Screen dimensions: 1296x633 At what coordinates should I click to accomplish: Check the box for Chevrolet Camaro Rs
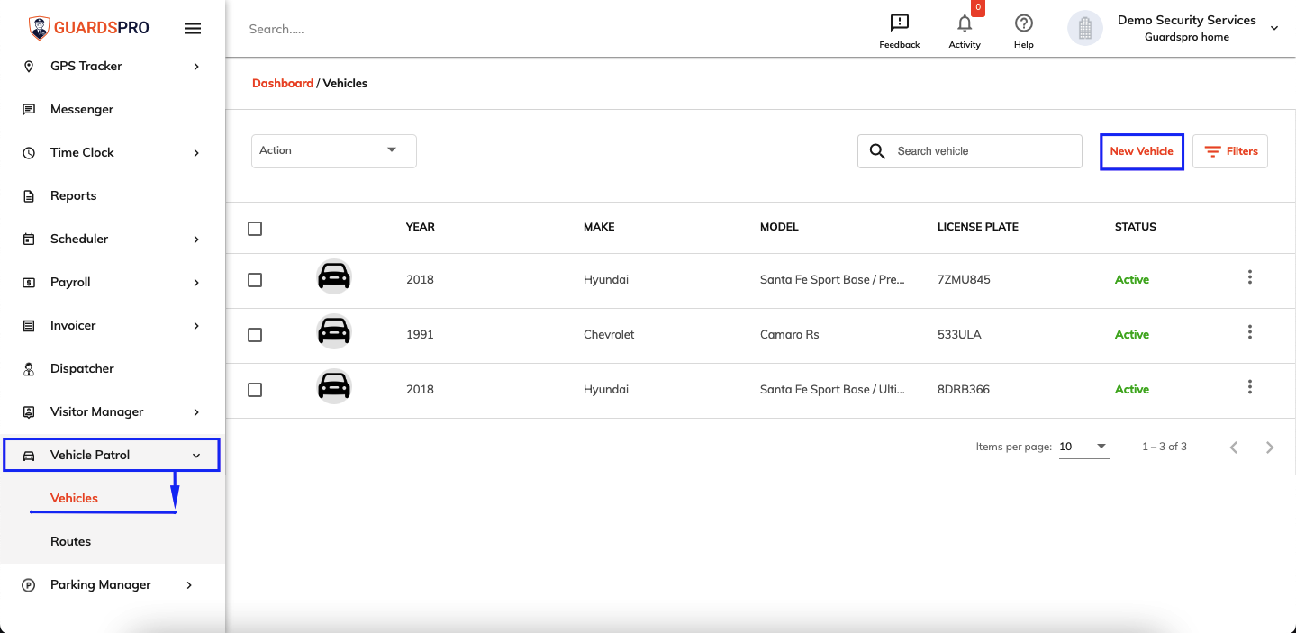coord(255,335)
